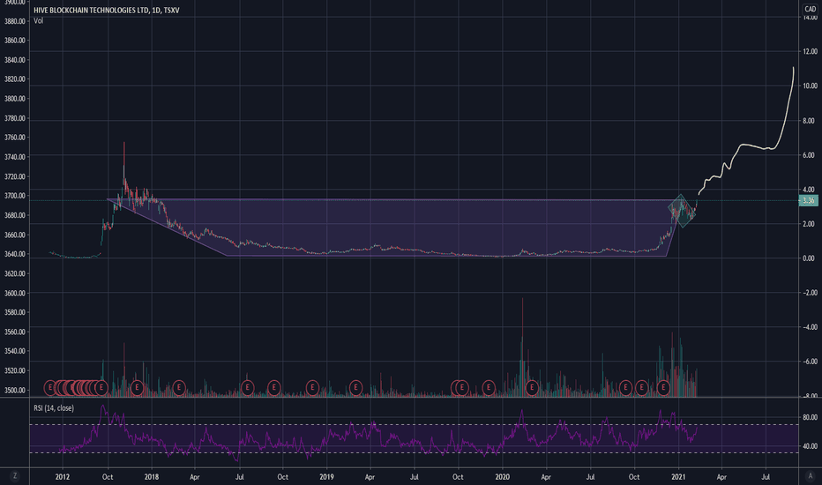Image resolution: width=822 pixels, height=485 pixels.
Task: Click the 10.00 price scale value
Action: pyautogui.click(x=810, y=86)
